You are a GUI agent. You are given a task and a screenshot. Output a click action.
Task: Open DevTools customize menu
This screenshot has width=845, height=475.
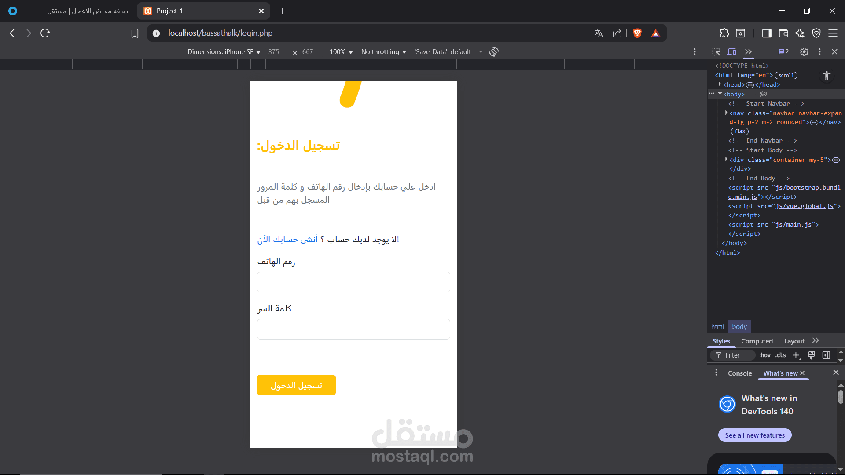pos(819,52)
